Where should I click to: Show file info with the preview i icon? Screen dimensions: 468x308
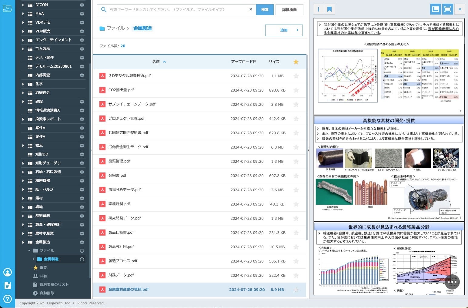pyautogui.click(x=318, y=9)
